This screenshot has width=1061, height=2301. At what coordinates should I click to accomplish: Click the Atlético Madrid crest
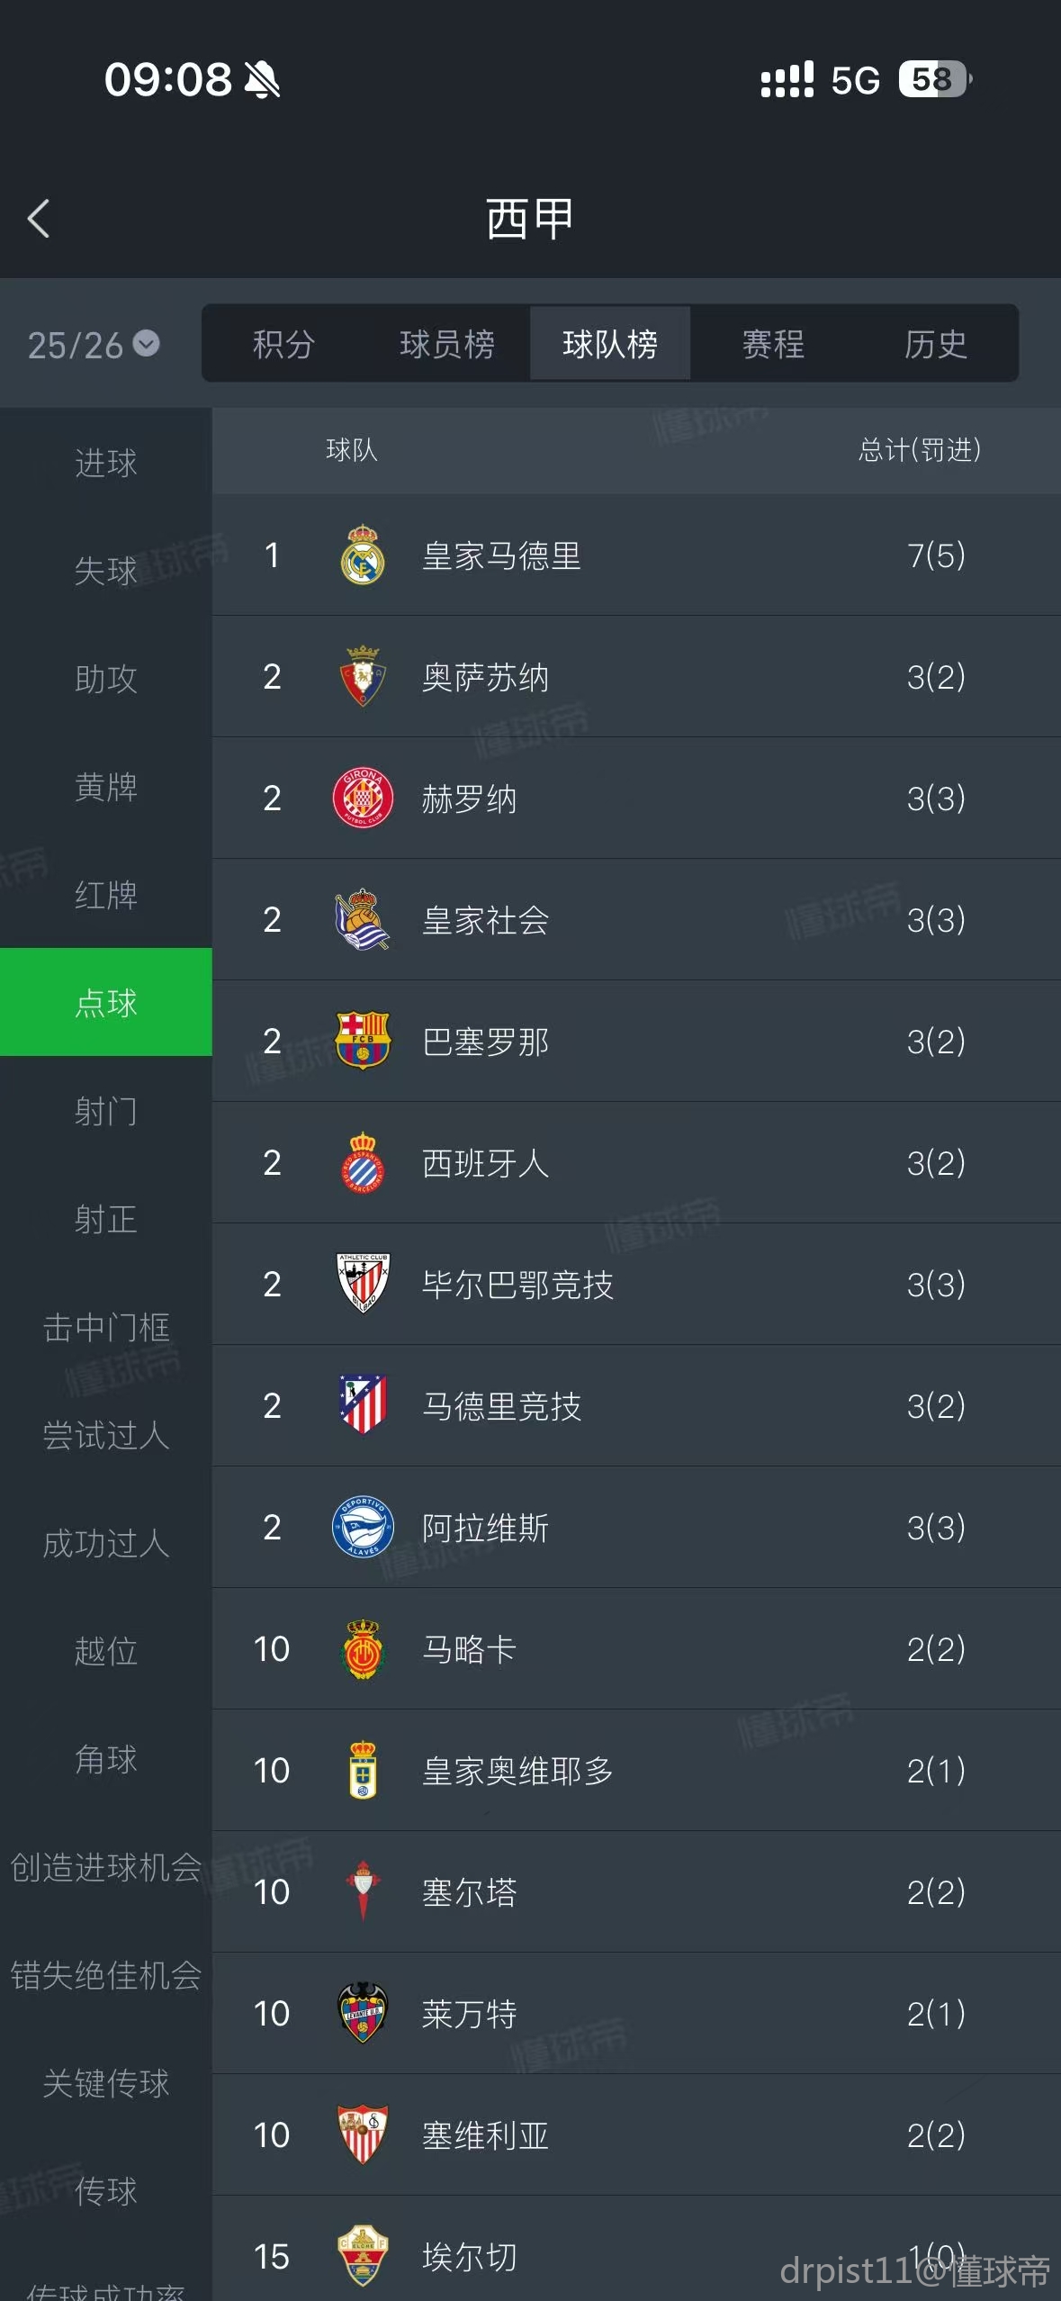click(x=363, y=1405)
